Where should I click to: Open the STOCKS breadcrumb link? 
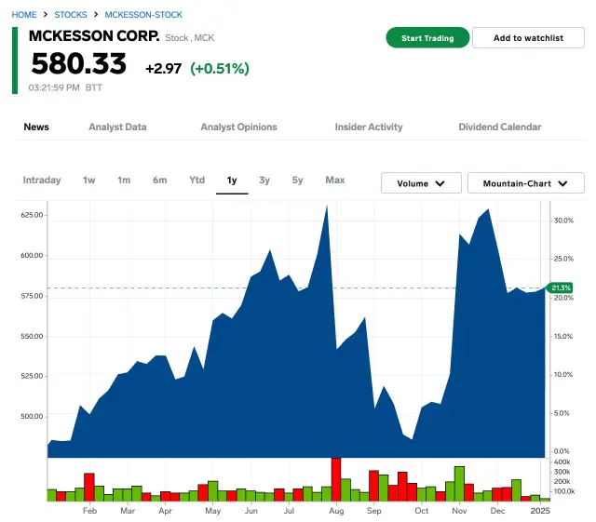(x=71, y=15)
